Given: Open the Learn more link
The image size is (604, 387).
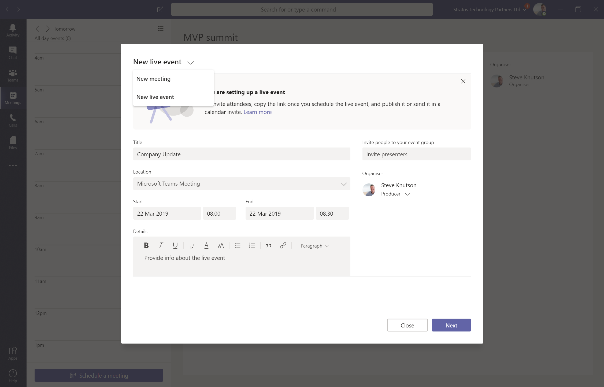Looking at the screenshot, I should pos(257,112).
